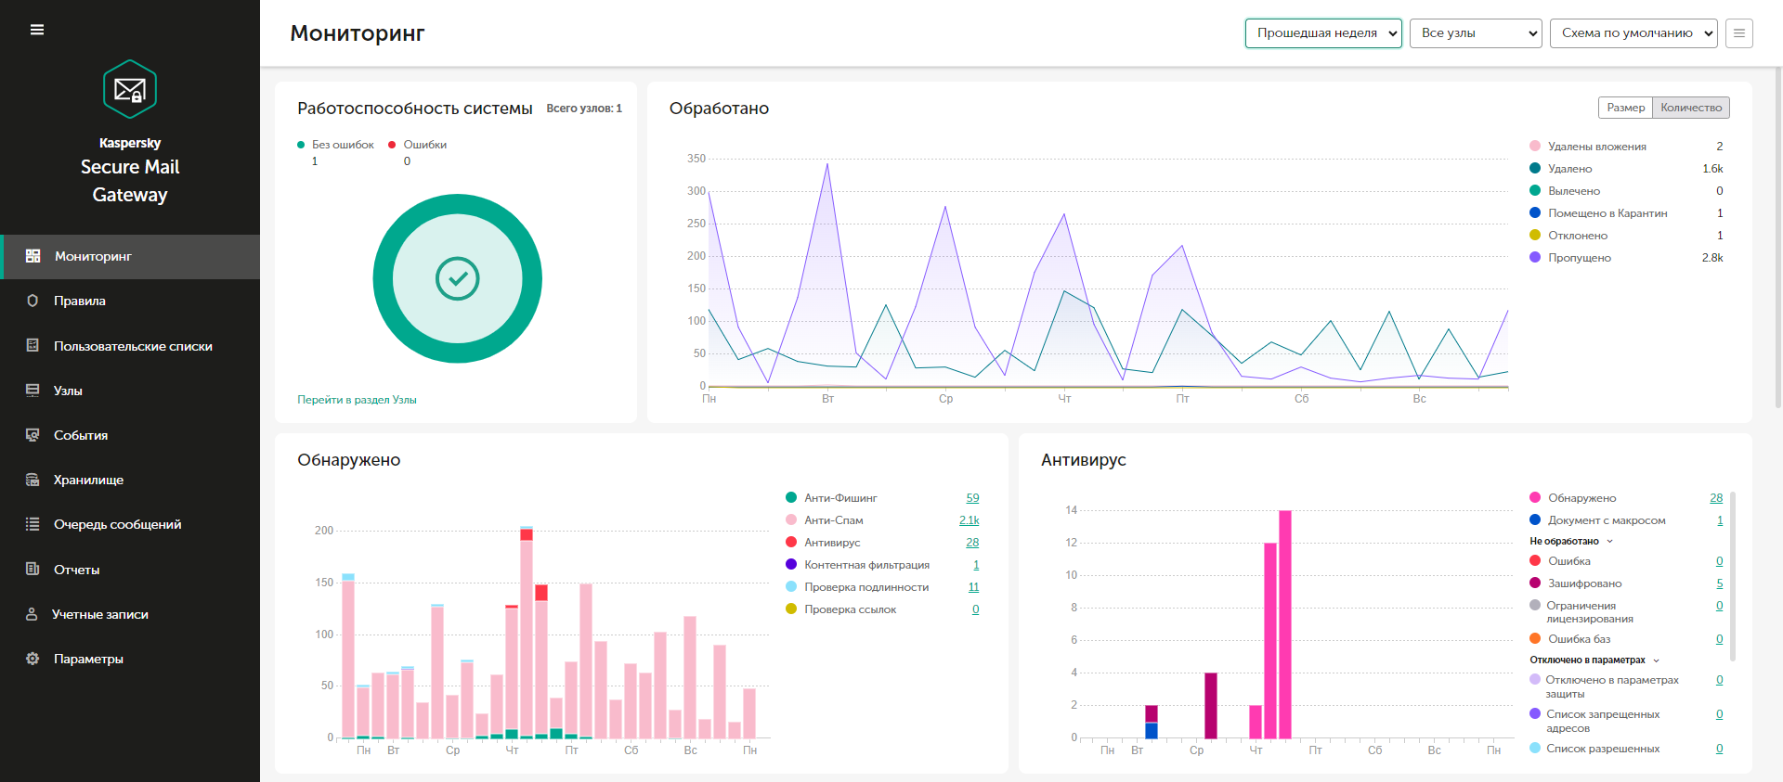Screen dimensions: 1783x782
Task: Collapse sidebar with hamburger menu icon
Action: (x=37, y=30)
